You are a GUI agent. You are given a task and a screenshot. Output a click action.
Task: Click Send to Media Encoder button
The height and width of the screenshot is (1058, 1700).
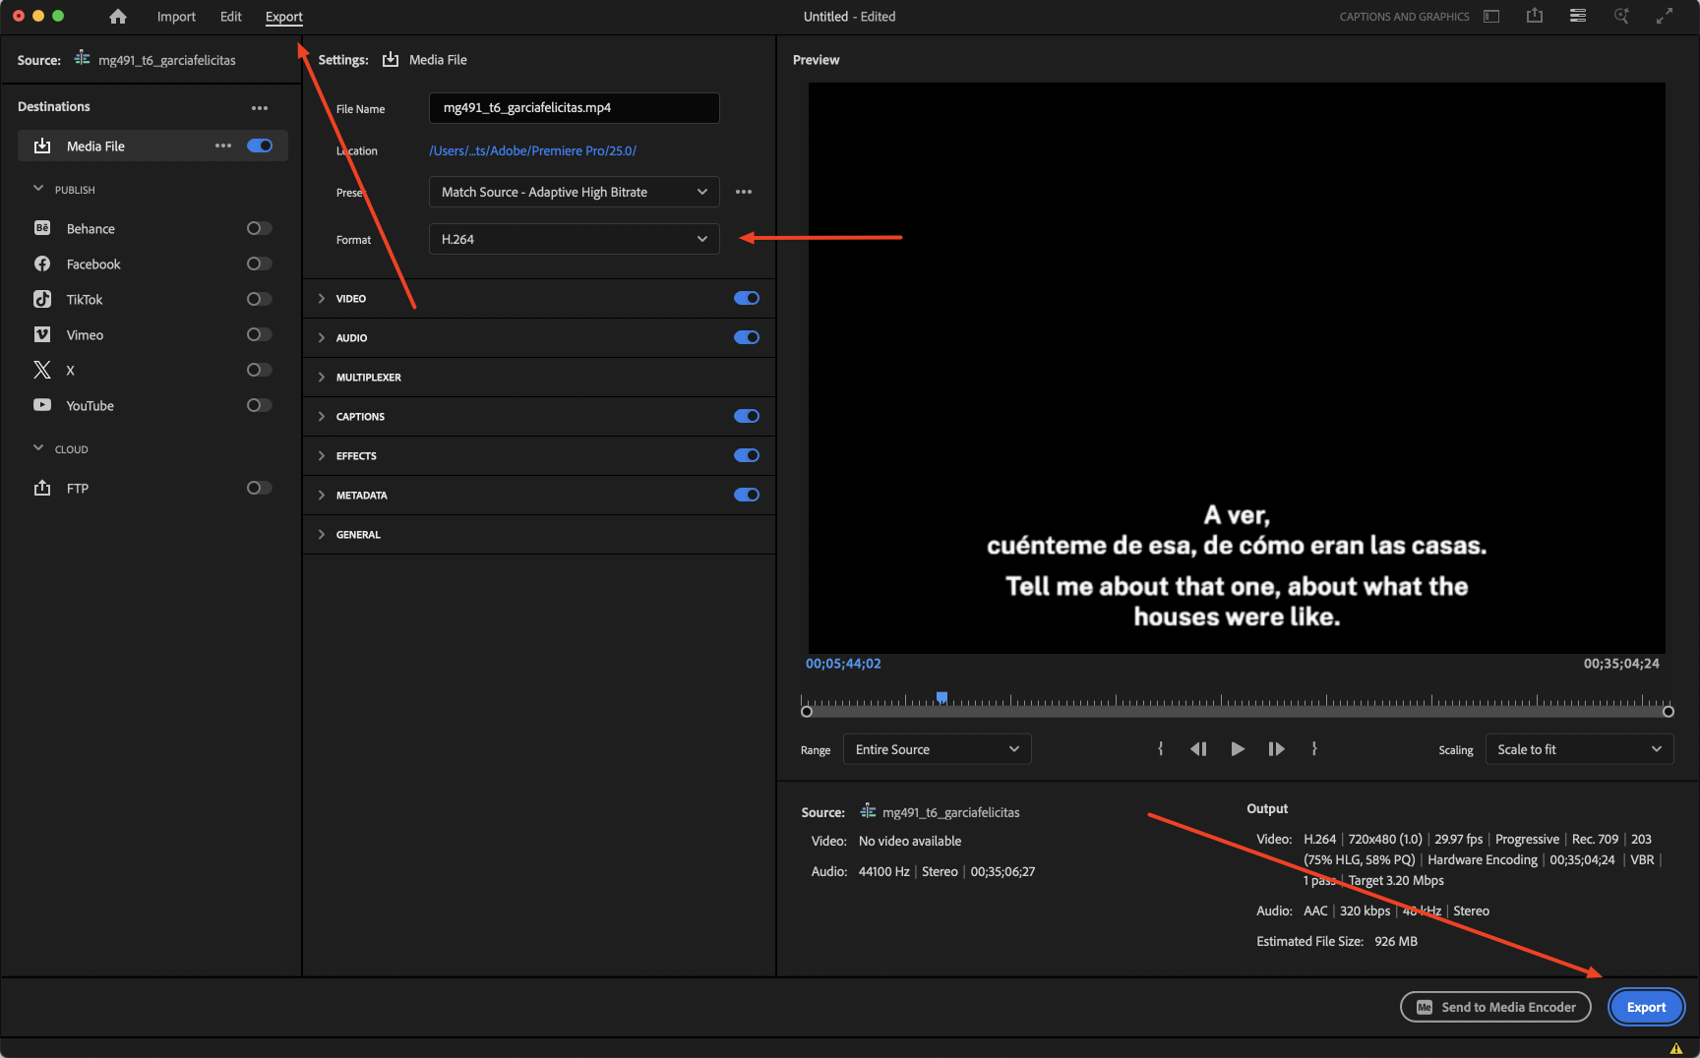tap(1495, 1007)
